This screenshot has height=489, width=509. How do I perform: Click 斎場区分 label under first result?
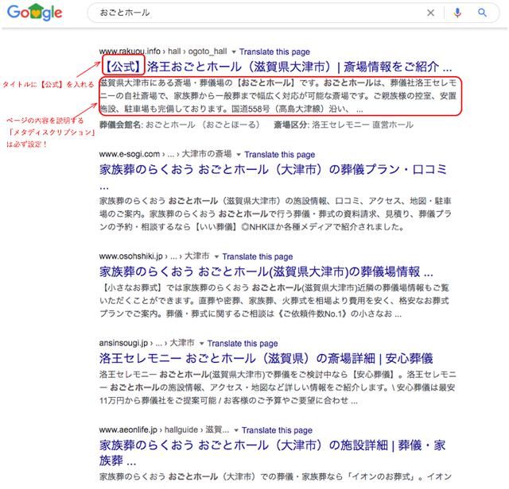pyautogui.click(x=291, y=125)
